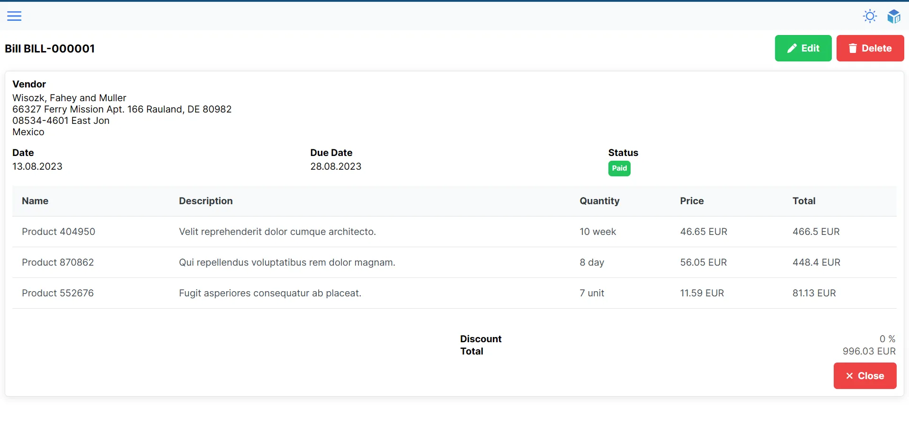
Task: Select the Description column header
Action: (x=205, y=201)
